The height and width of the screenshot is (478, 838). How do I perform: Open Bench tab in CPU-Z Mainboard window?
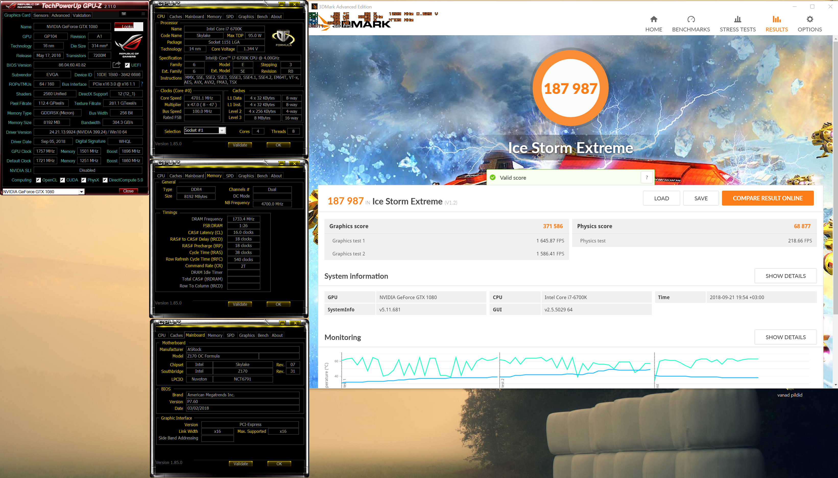pos(263,336)
